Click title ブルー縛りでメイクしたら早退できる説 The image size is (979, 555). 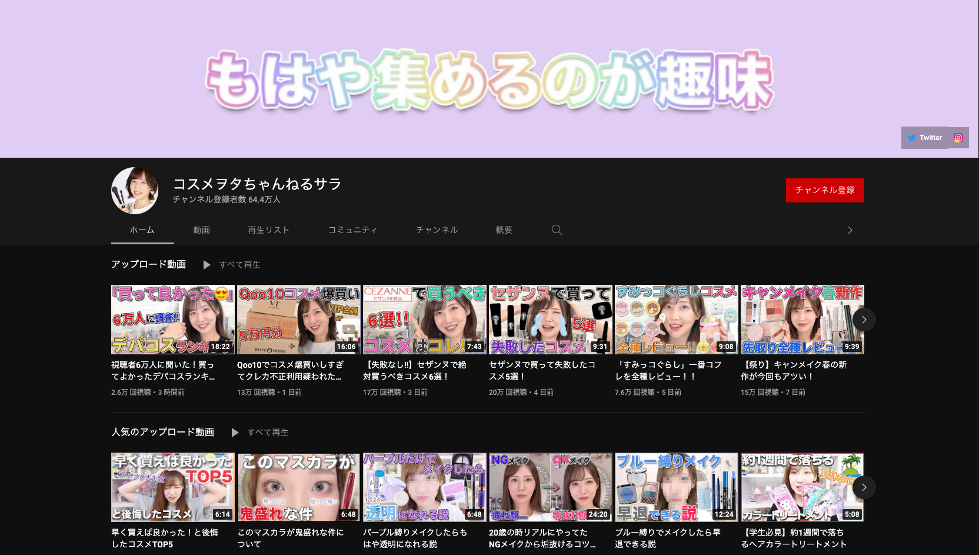pyautogui.click(x=668, y=538)
